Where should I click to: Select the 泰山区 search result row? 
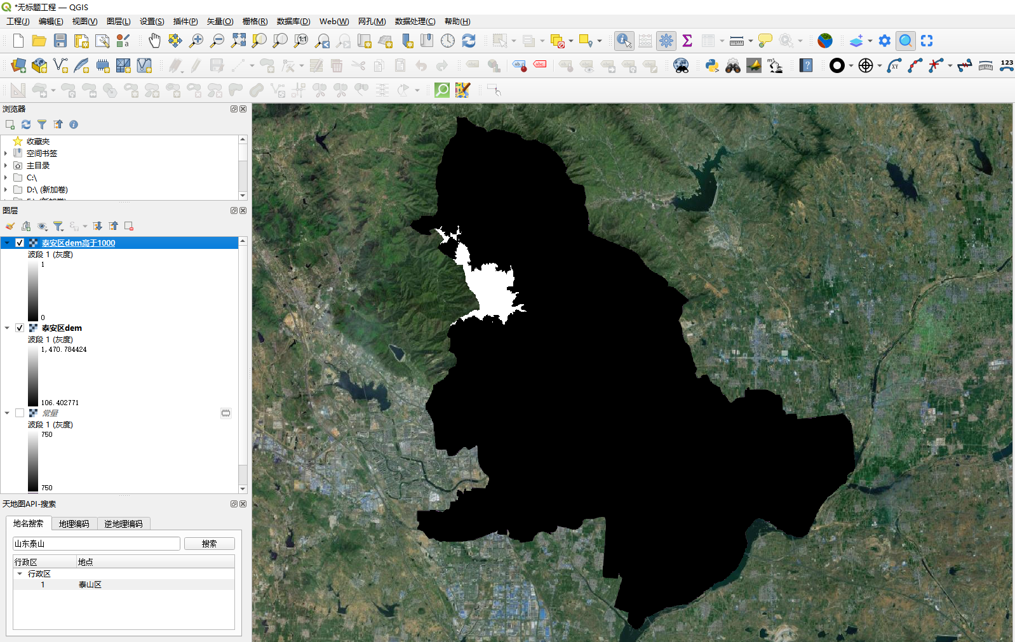[124, 584]
